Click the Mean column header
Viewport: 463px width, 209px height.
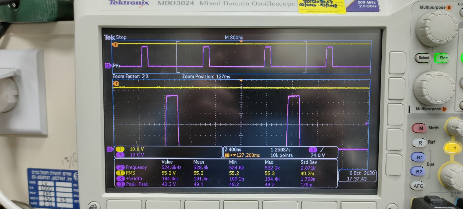tap(199, 162)
